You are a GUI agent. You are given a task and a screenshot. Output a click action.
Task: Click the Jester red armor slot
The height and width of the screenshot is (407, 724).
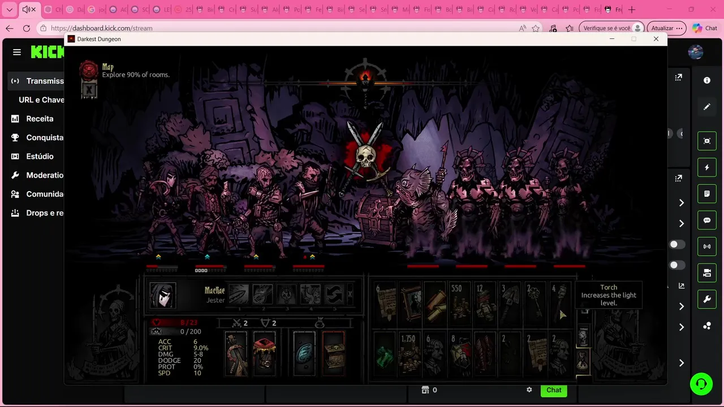(264, 353)
